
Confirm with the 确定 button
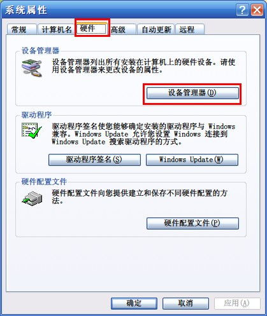[x=134, y=303]
